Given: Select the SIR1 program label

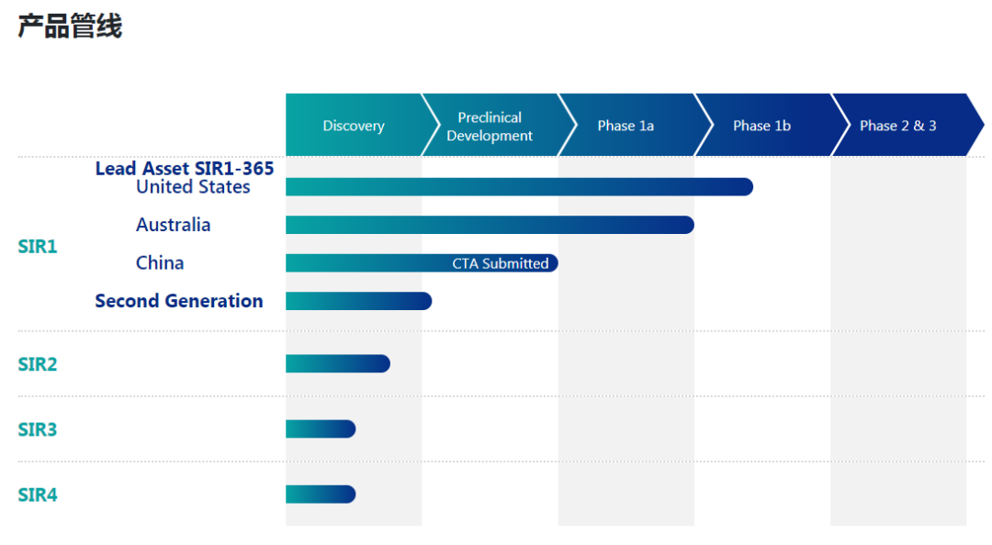Looking at the screenshot, I should click(x=38, y=247).
